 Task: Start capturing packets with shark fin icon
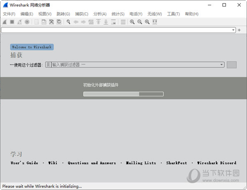[5, 22]
